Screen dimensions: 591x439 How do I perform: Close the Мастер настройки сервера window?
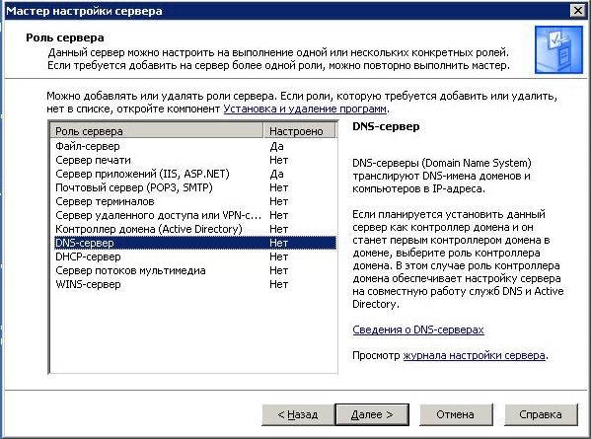coord(577,11)
